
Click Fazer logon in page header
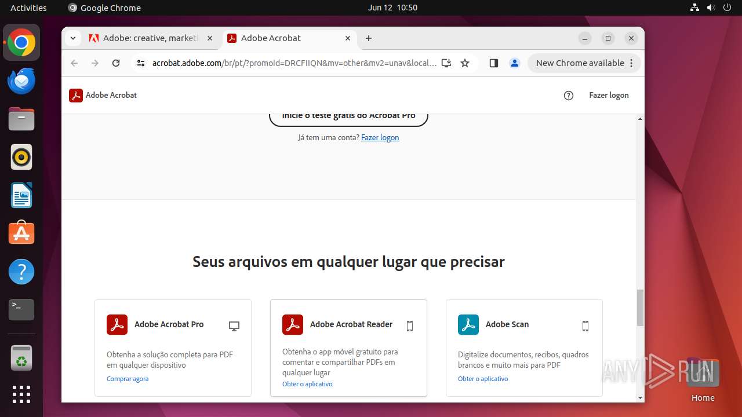click(609, 95)
